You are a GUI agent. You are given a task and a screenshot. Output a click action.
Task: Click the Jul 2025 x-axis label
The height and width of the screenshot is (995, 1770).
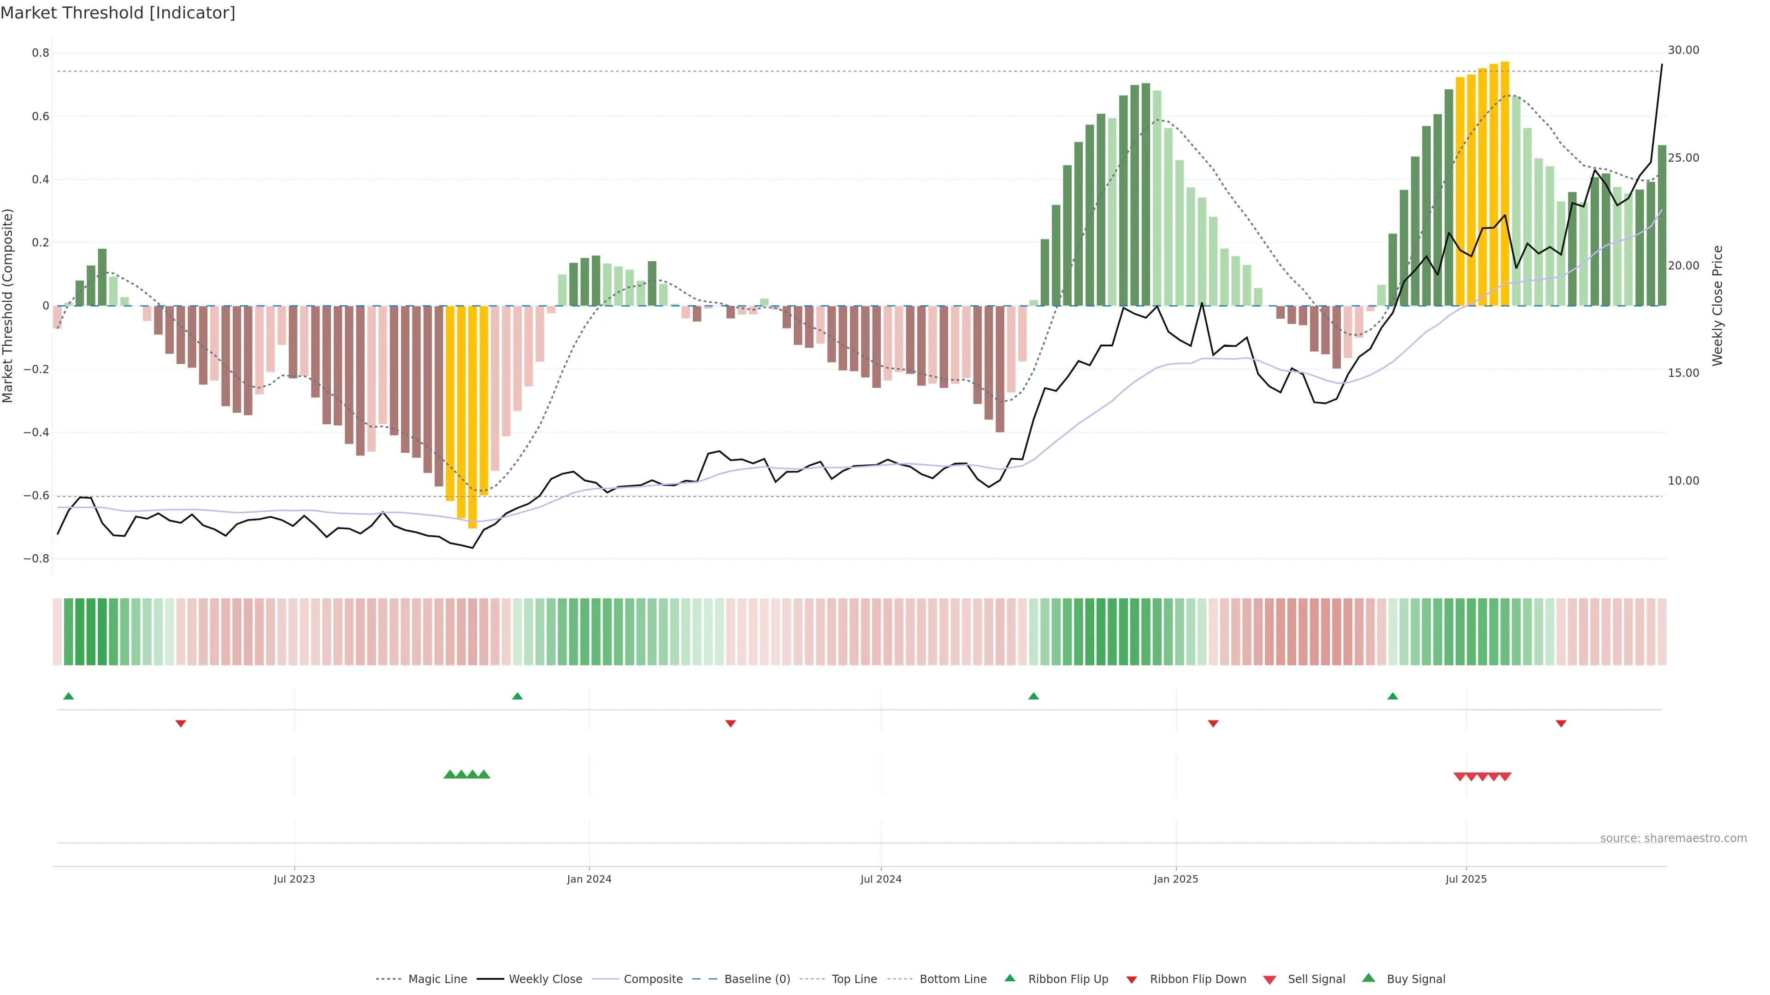click(1466, 879)
